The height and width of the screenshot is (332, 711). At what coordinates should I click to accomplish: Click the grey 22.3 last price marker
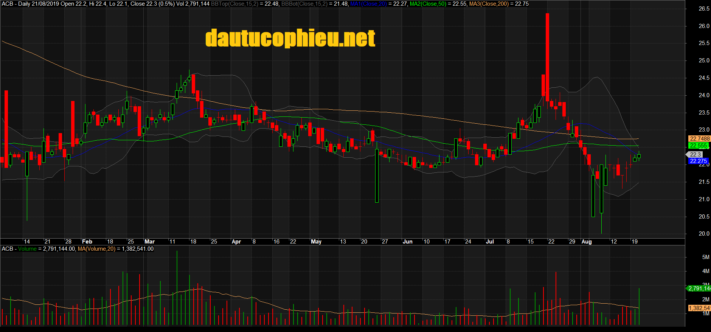pos(695,154)
